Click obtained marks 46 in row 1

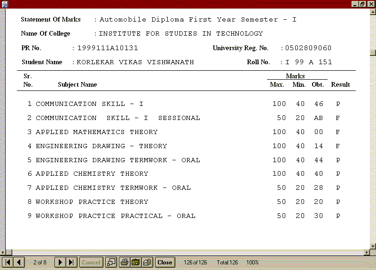click(x=319, y=104)
